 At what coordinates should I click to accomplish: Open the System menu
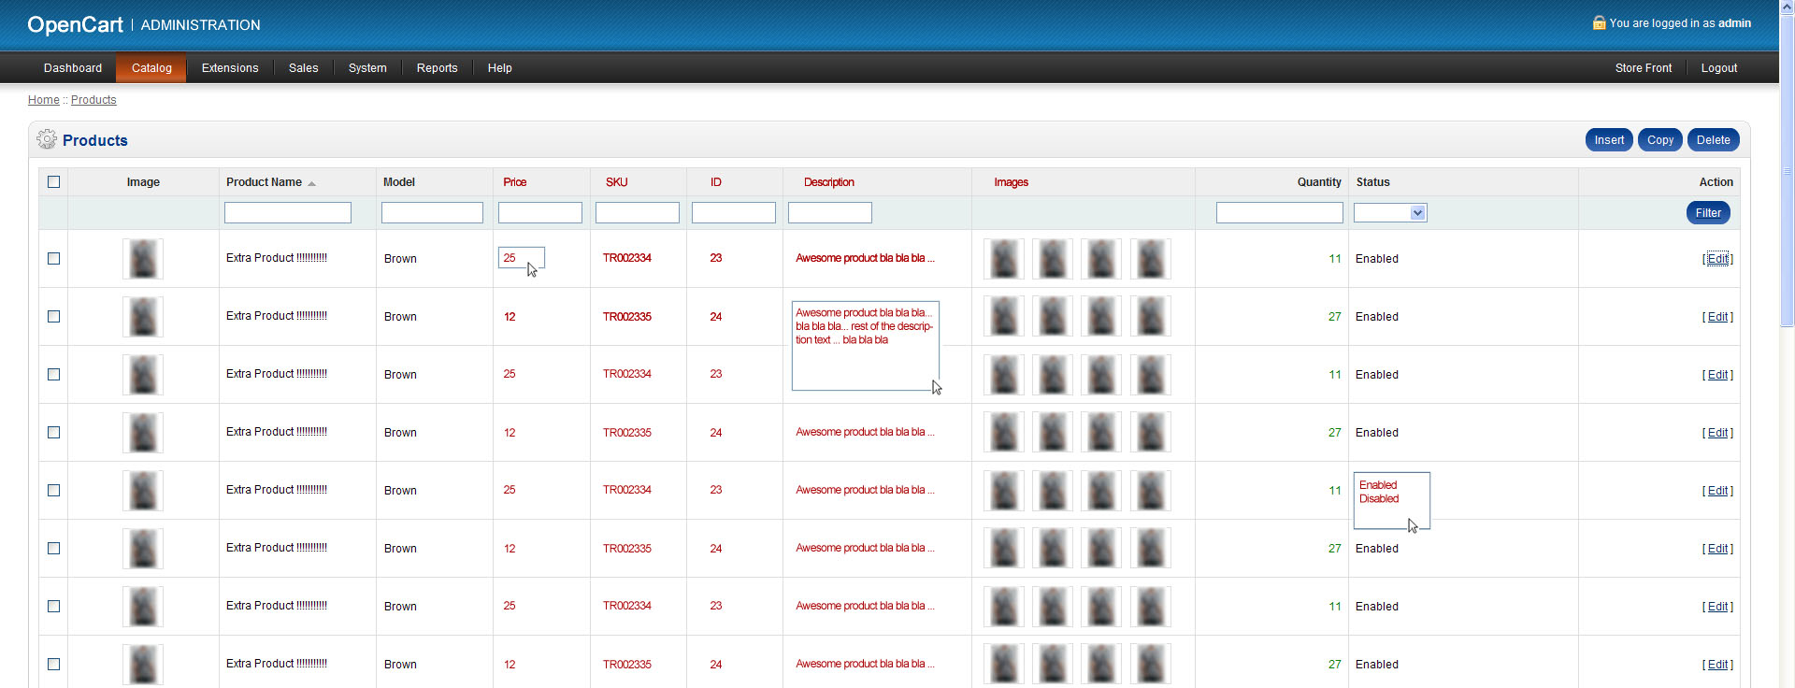(x=367, y=68)
